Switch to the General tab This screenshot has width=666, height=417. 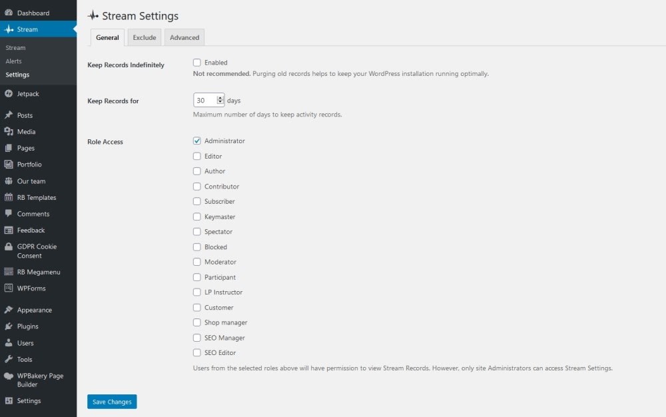click(x=107, y=37)
